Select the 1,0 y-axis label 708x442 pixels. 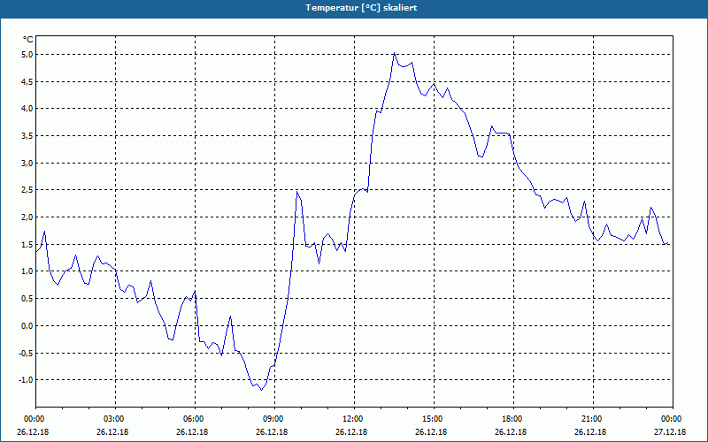[x=27, y=271]
